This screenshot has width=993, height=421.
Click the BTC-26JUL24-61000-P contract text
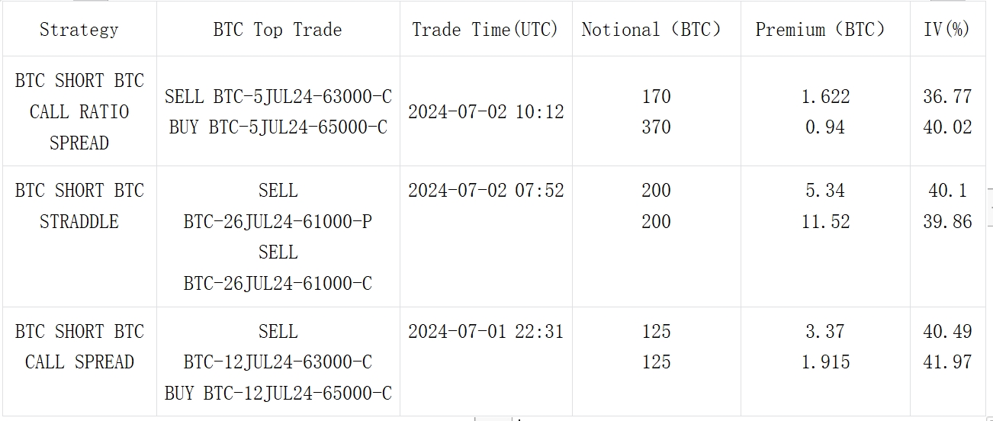pos(278,221)
